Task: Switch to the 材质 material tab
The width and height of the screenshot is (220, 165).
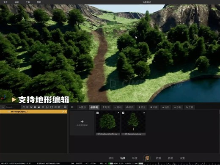Action: tap(106, 107)
